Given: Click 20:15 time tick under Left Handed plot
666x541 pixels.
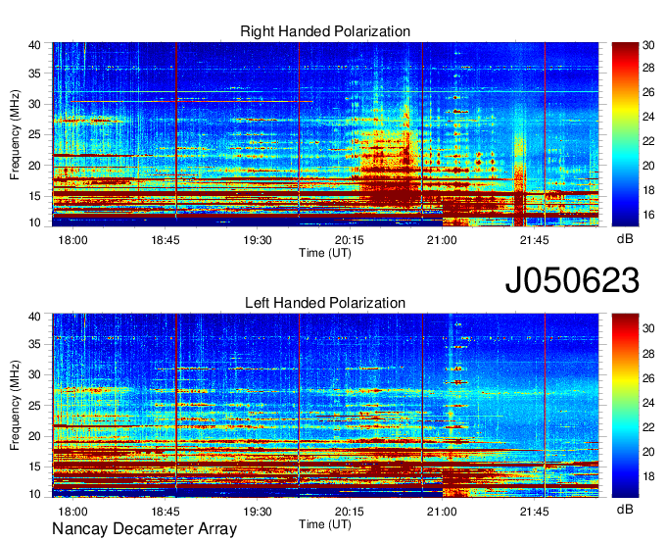Looking at the screenshot, I should pyautogui.click(x=350, y=512).
